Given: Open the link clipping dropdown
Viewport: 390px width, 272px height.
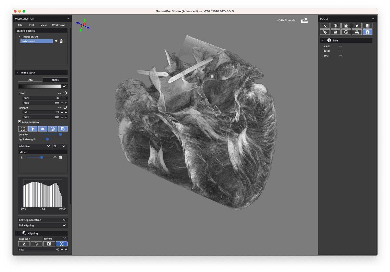Looking at the screenshot, I should (43, 225).
